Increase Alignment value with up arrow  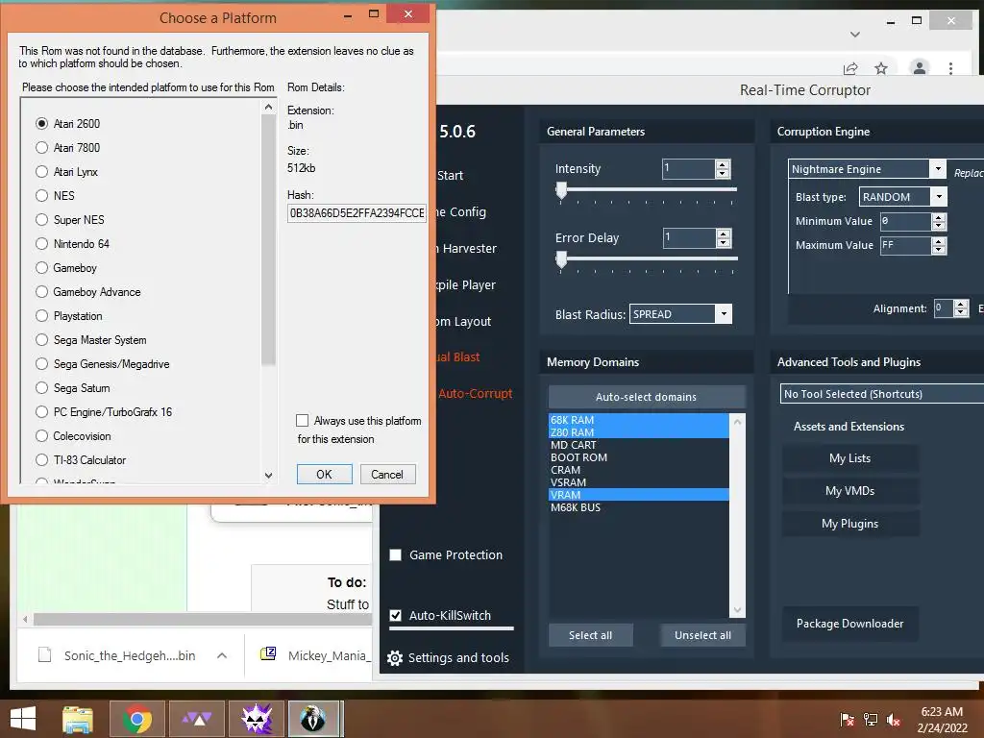pos(961,305)
